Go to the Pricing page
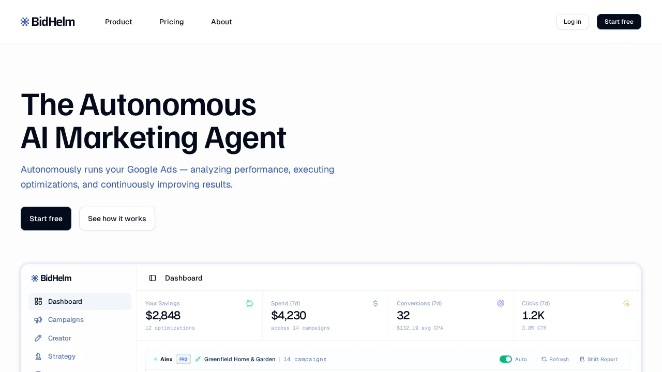The height and width of the screenshot is (372, 662). coord(172,22)
